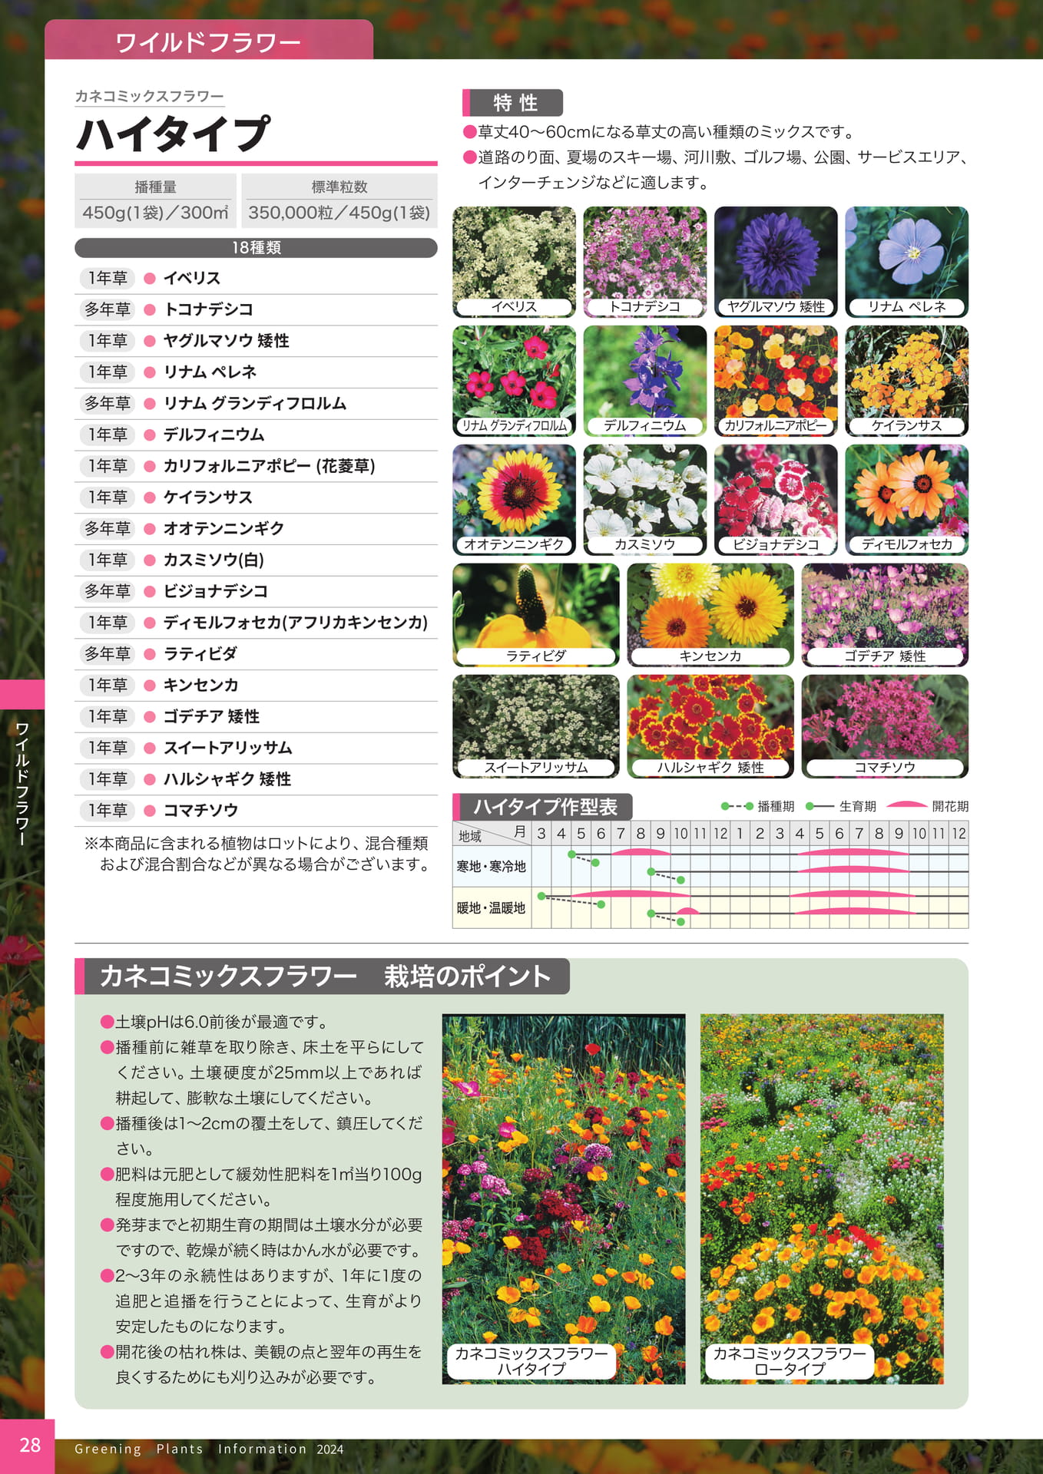The height and width of the screenshot is (1474, 1043).
Task: Click the ハイタイプ field photo
Action: 564,1199
